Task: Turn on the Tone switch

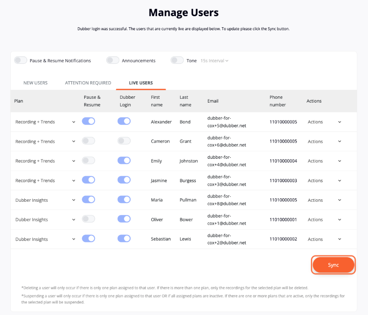Action: (x=177, y=60)
